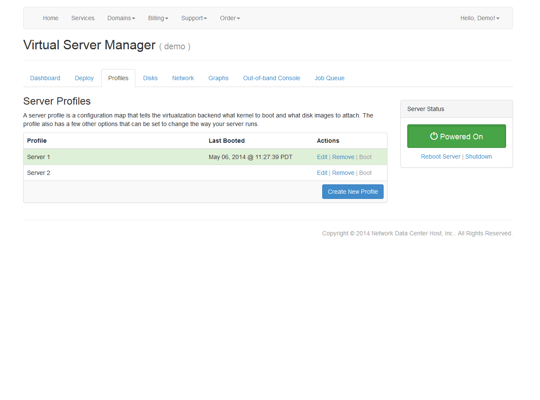
Task: Remove the Server 2 profile
Action: click(x=343, y=173)
